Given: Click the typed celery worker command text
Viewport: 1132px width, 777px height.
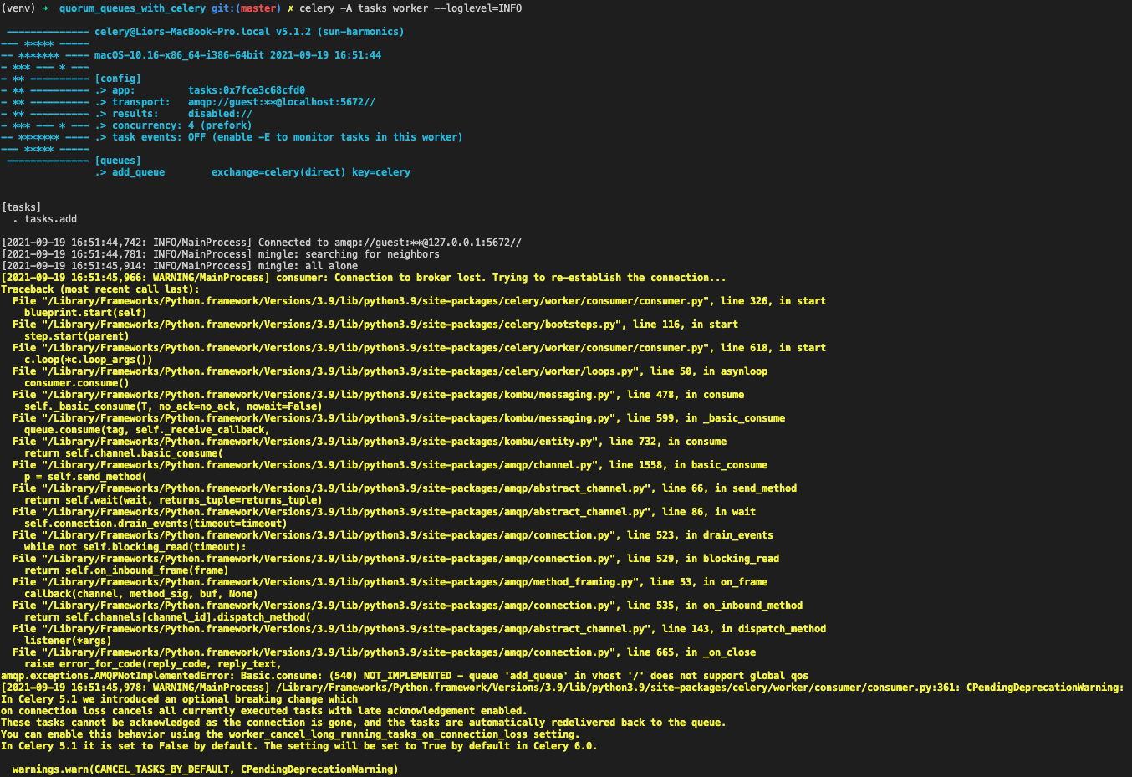Looking at the screenshot, I should [410, 8].
